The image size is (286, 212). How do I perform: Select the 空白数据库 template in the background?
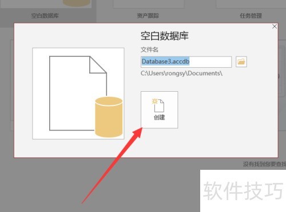(45, 15)
